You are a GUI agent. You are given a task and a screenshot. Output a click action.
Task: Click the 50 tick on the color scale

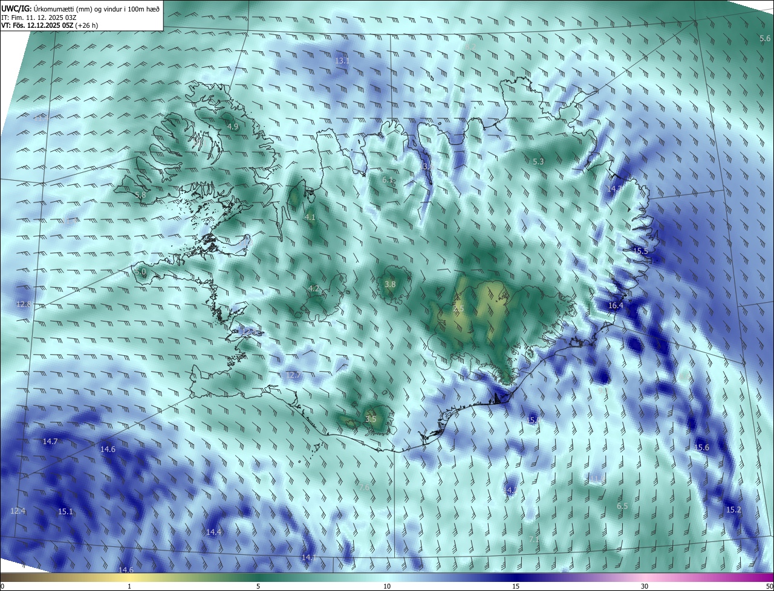(x=769, y=587)
